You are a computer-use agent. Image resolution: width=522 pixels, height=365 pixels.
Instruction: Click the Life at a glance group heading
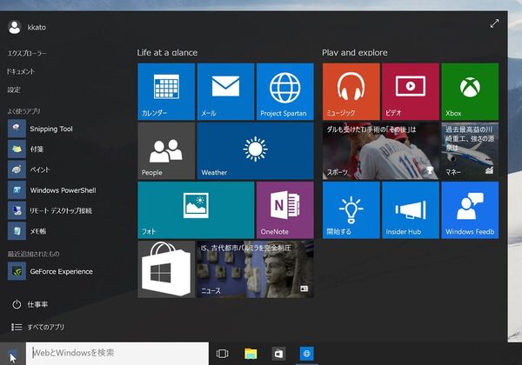tap(167, 52)
